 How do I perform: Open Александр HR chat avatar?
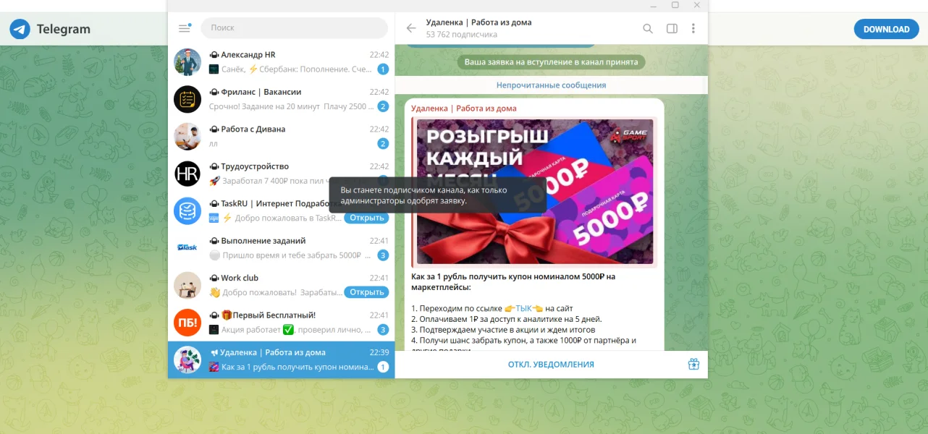click(x=187, y=62)
